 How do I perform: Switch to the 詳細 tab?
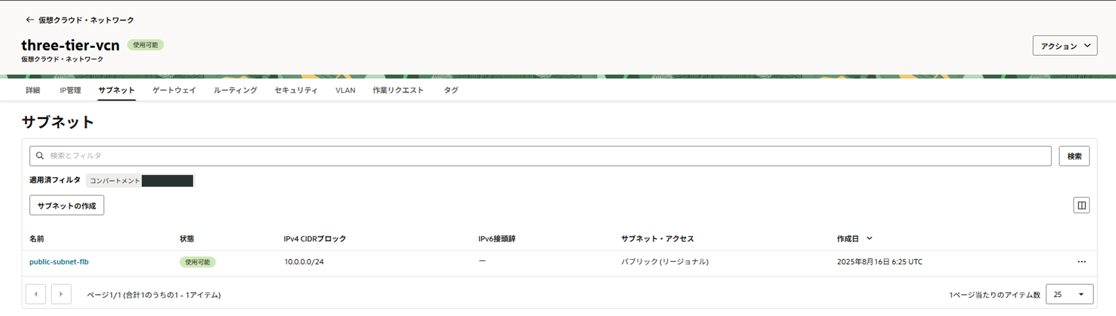[33, 90]
